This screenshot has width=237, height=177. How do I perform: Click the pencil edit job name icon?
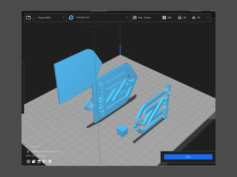(x=28, y=151)
